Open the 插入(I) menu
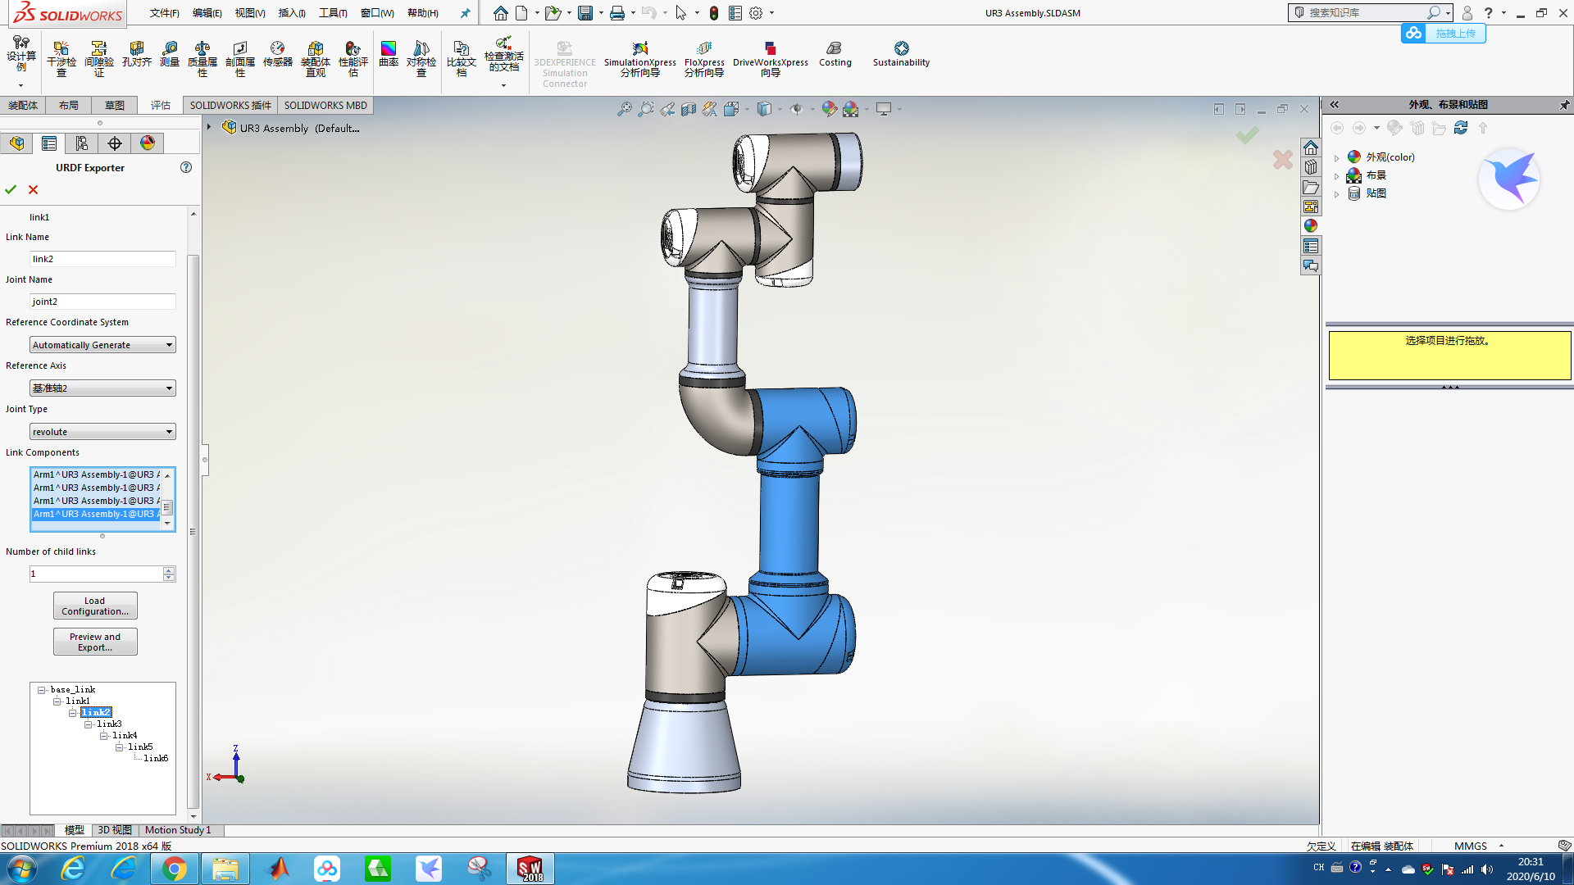The image size is (1574, 885). 291,12
